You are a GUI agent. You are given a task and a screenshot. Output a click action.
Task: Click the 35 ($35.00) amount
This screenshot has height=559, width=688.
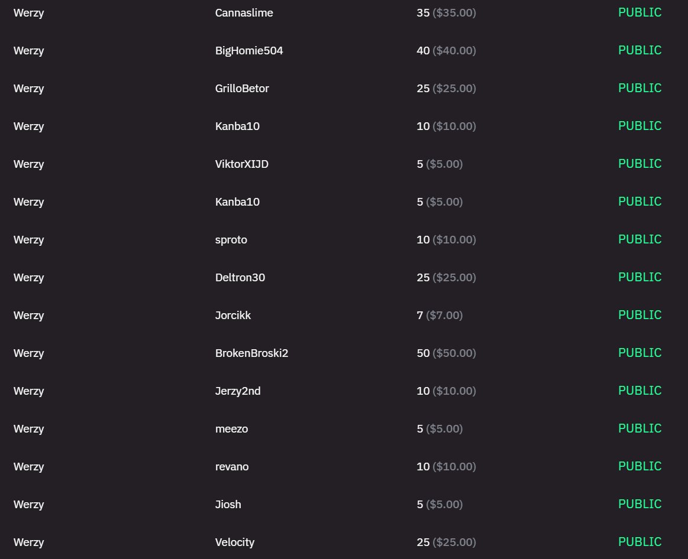pyautogui.click(x=446, y=12)
